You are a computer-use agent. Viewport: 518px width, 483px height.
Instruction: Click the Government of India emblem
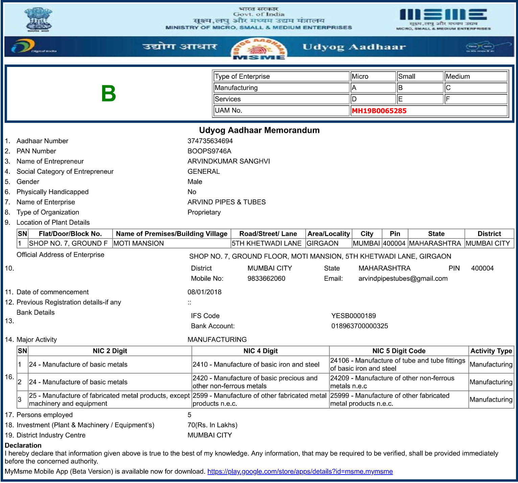(38, 20)
